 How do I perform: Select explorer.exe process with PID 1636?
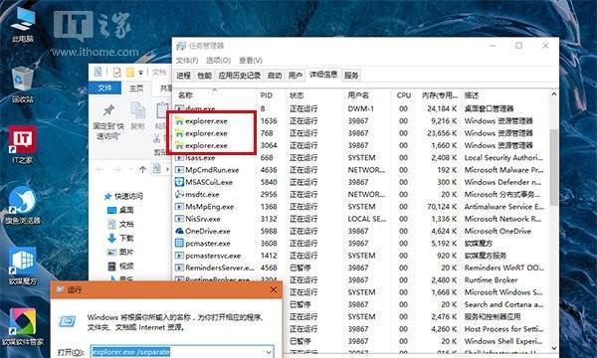206,121
